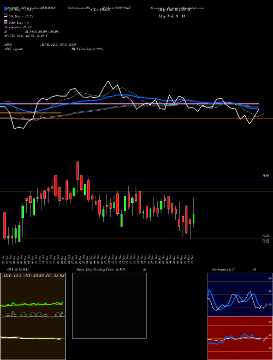Click the 'Intra Day Trading Price & MR' title

(100, 269)
